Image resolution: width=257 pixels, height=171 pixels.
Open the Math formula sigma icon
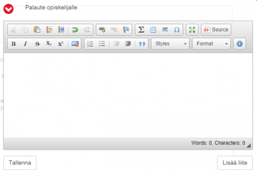tap(141, 30)
